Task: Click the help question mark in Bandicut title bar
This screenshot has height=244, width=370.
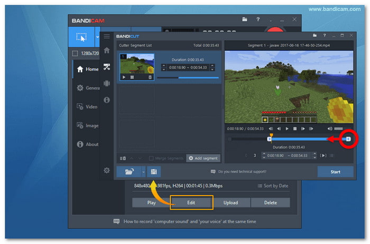Action: coord(325,35)
